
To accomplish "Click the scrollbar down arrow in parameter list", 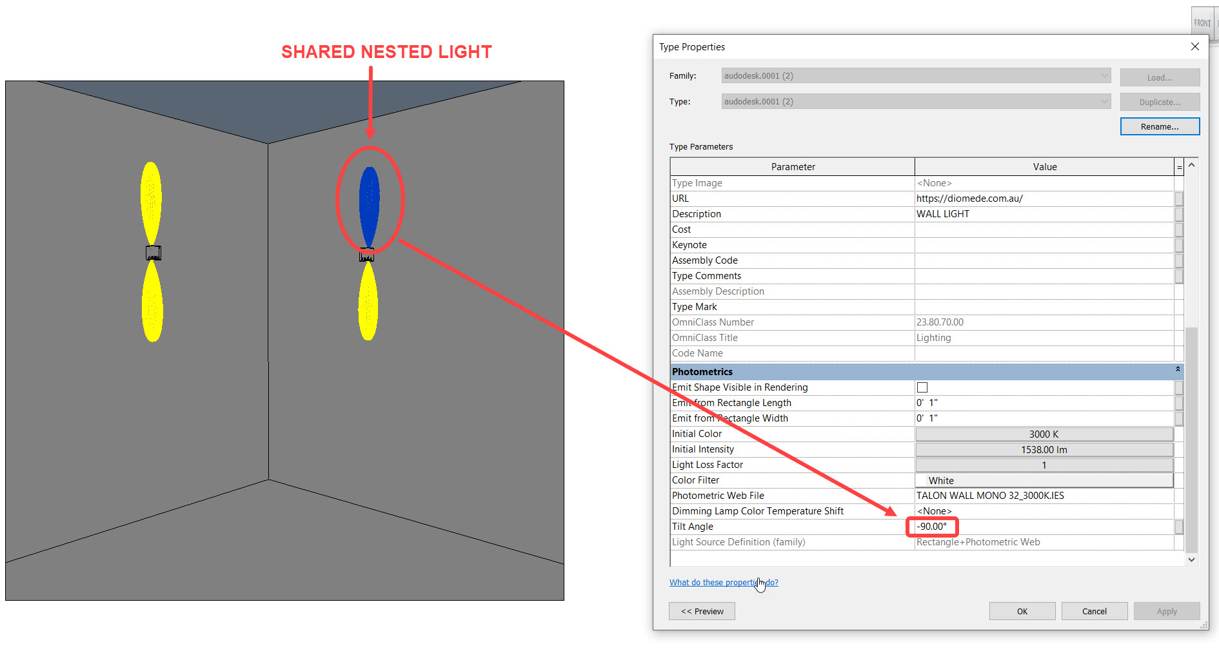I will pos(1192,559).
